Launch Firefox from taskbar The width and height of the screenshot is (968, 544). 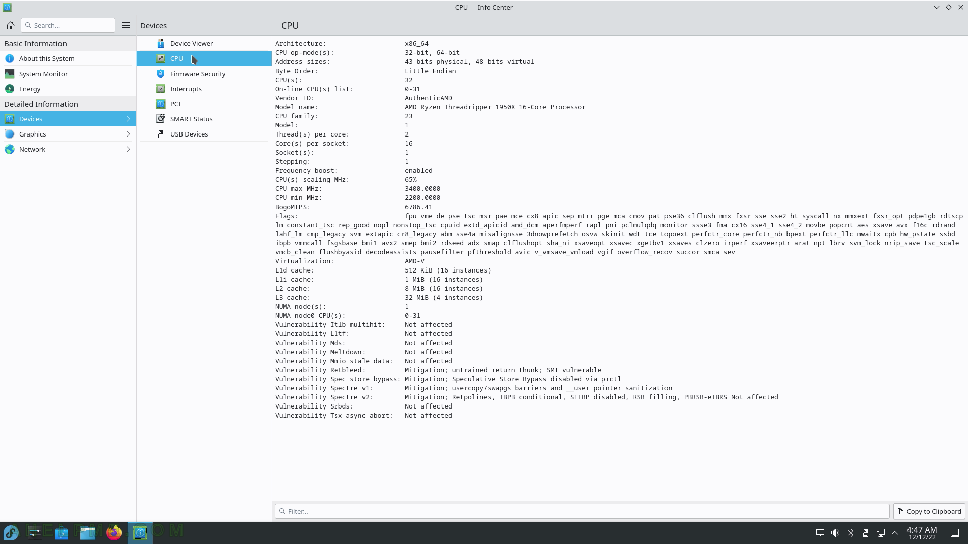click(x=114, y=532)
